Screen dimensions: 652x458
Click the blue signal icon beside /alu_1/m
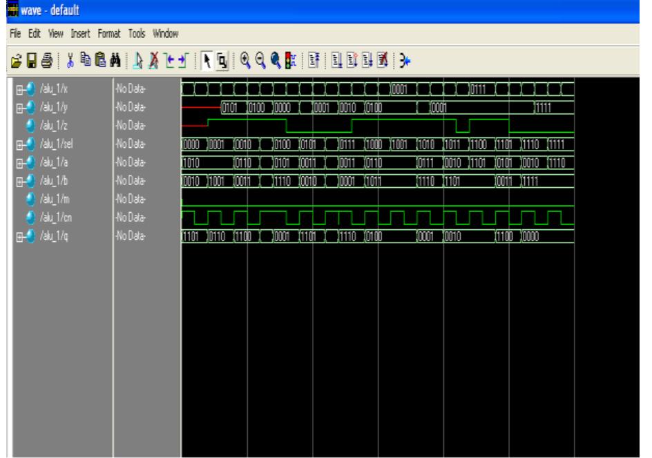pyautogui.click(x=30, y=199)
